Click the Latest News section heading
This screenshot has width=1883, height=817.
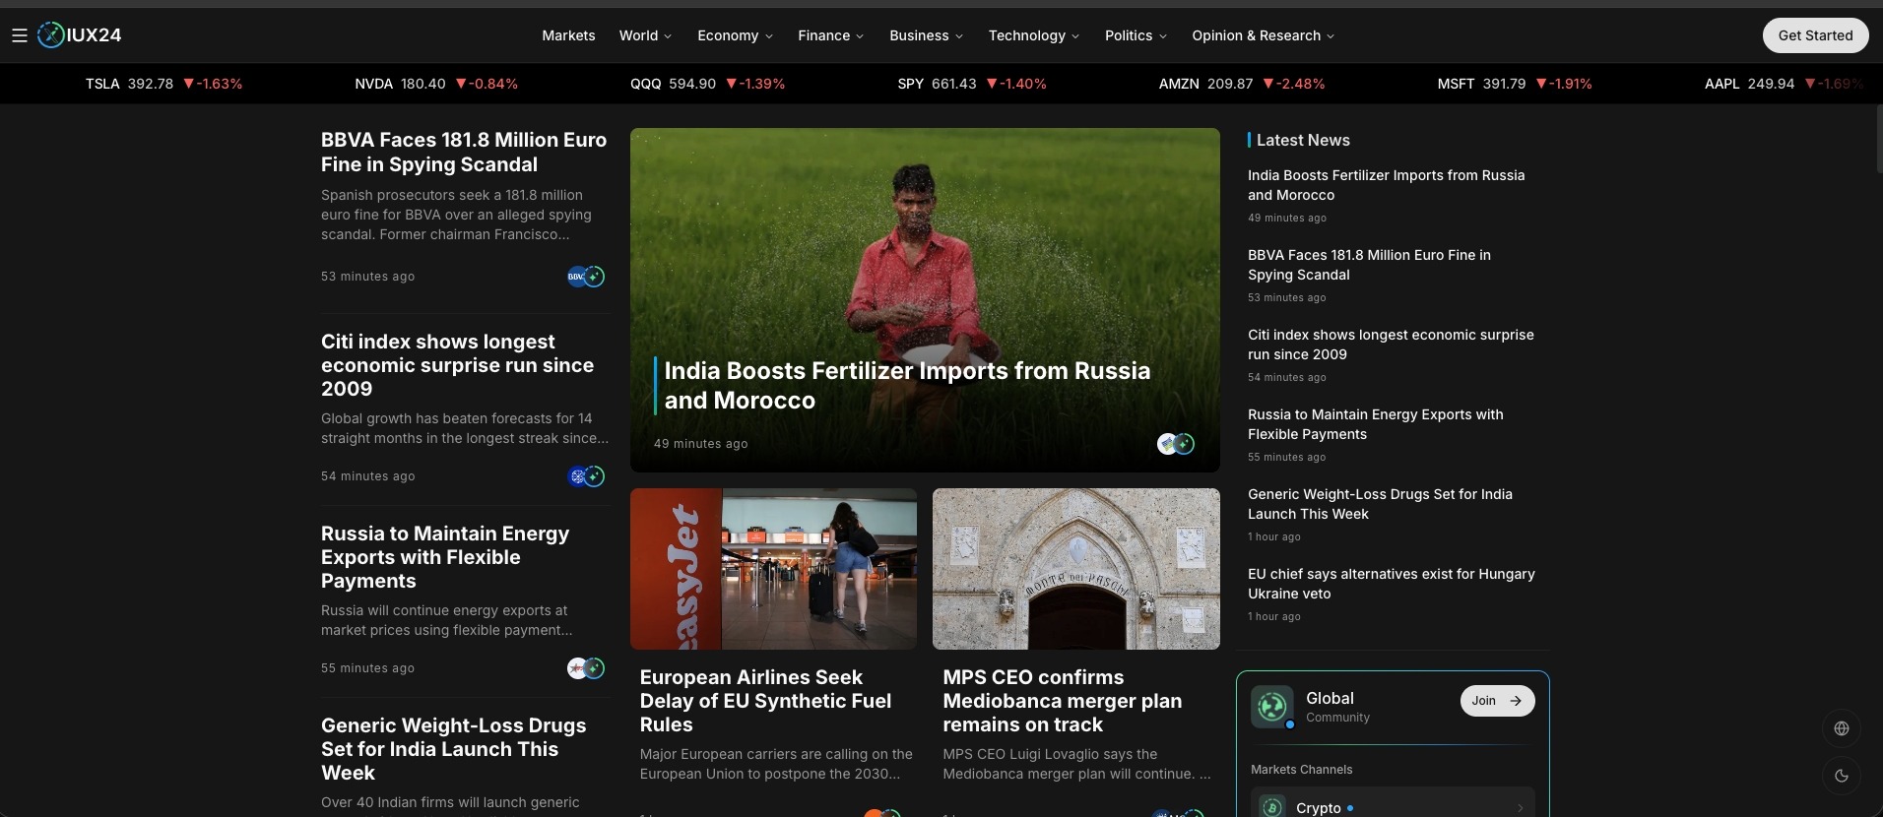point(1302,140)
